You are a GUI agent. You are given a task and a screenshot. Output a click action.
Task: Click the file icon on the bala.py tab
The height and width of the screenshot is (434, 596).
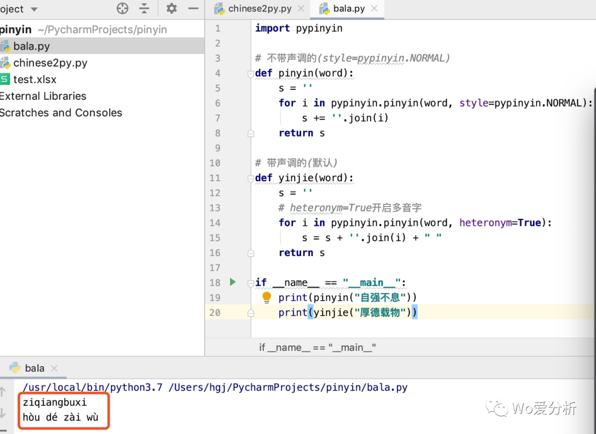click(x=324, y=8)
